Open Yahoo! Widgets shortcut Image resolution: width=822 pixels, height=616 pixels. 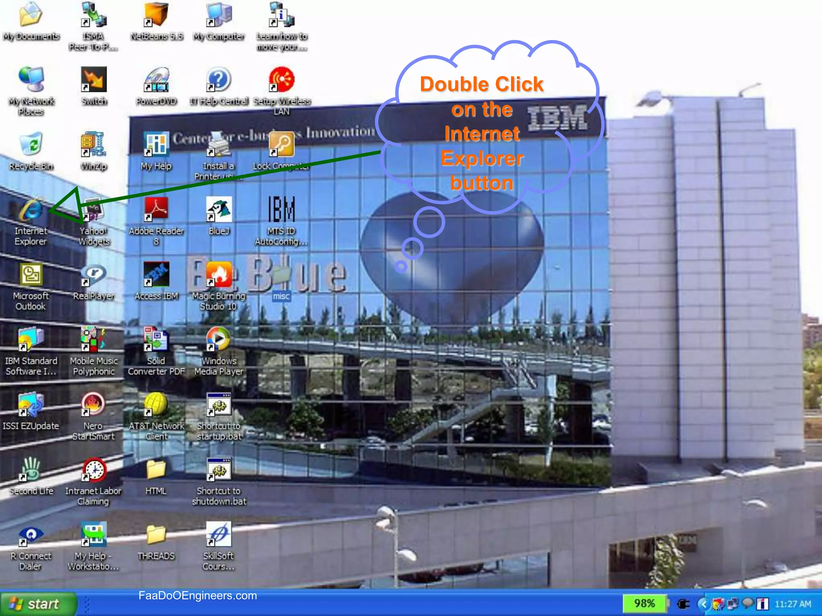point(94,209)
